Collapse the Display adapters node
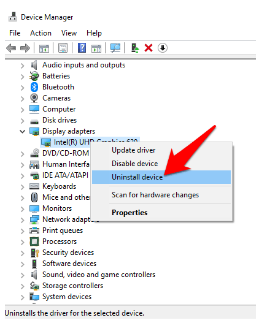259x323 pixels. point(22,131)
